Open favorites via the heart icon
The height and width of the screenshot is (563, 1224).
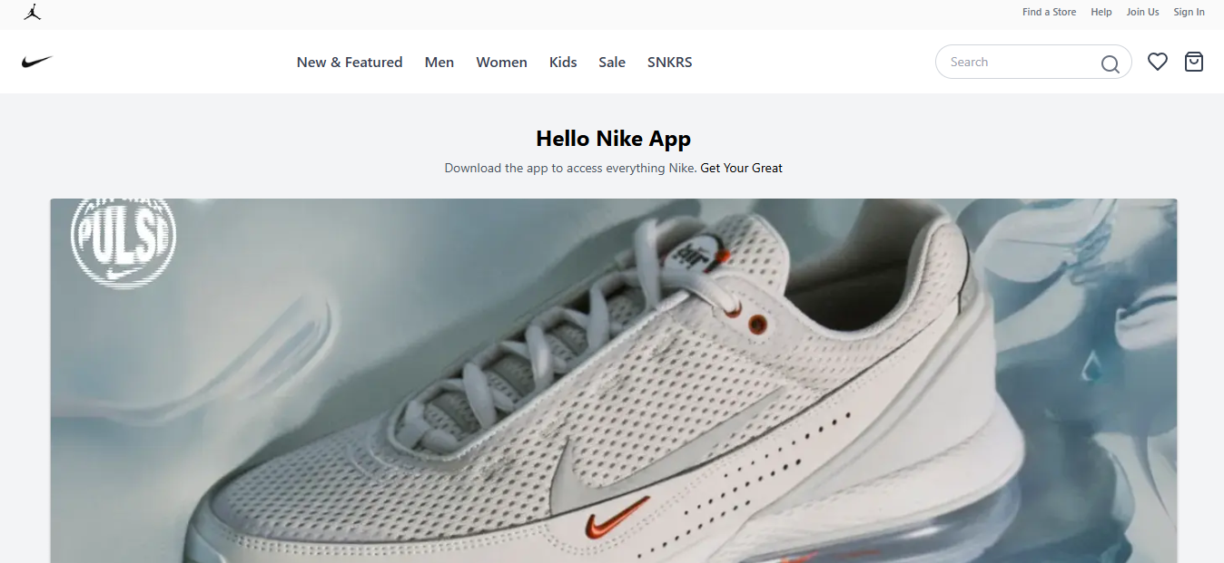[x=1157, y=62]
